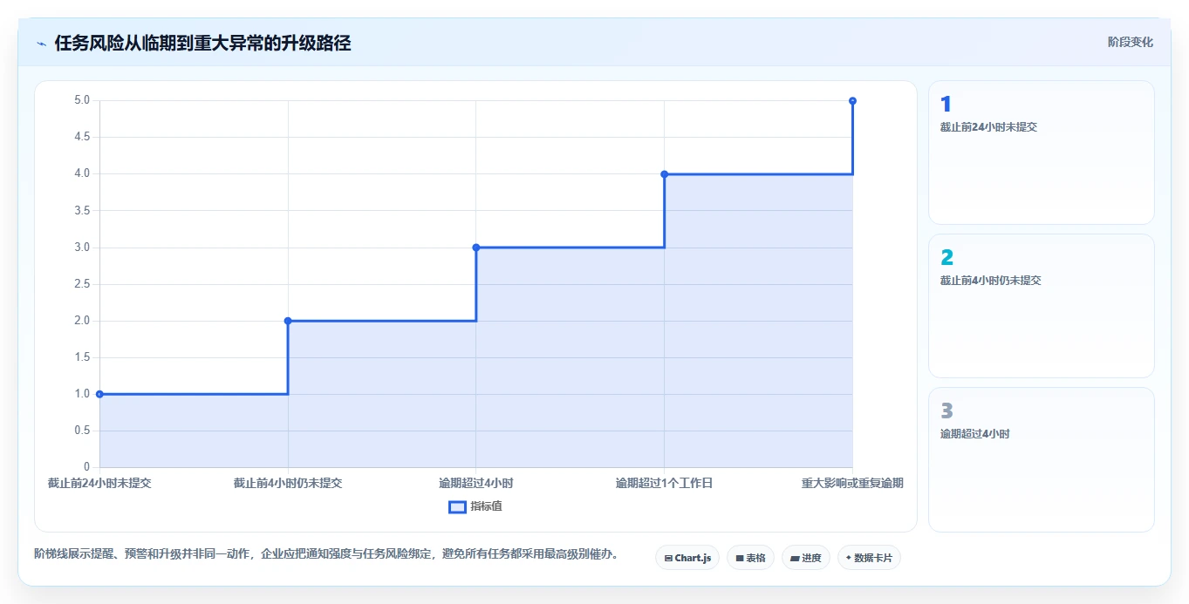
Task: Click the data point at value 5.0
Action: [x=852, y=101]
